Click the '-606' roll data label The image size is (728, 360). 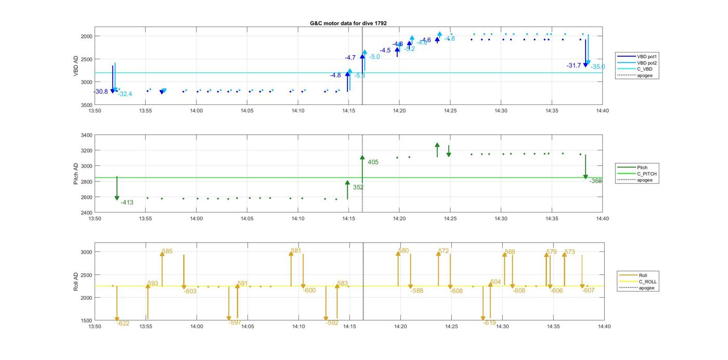(x=557, y=291)
